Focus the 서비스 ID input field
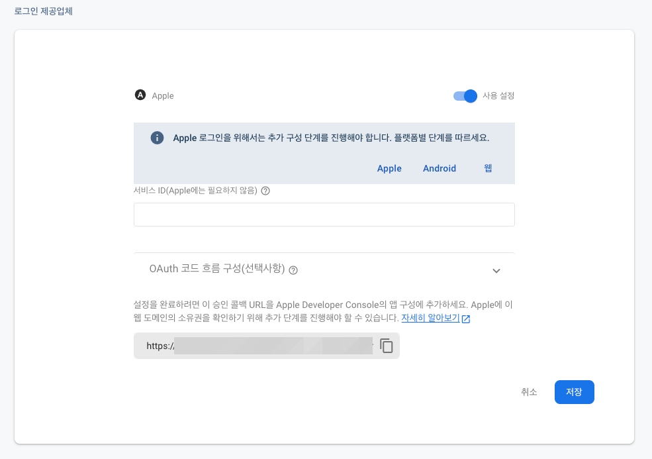The width and height of the screenshot is (652, 459). point(324,215)
